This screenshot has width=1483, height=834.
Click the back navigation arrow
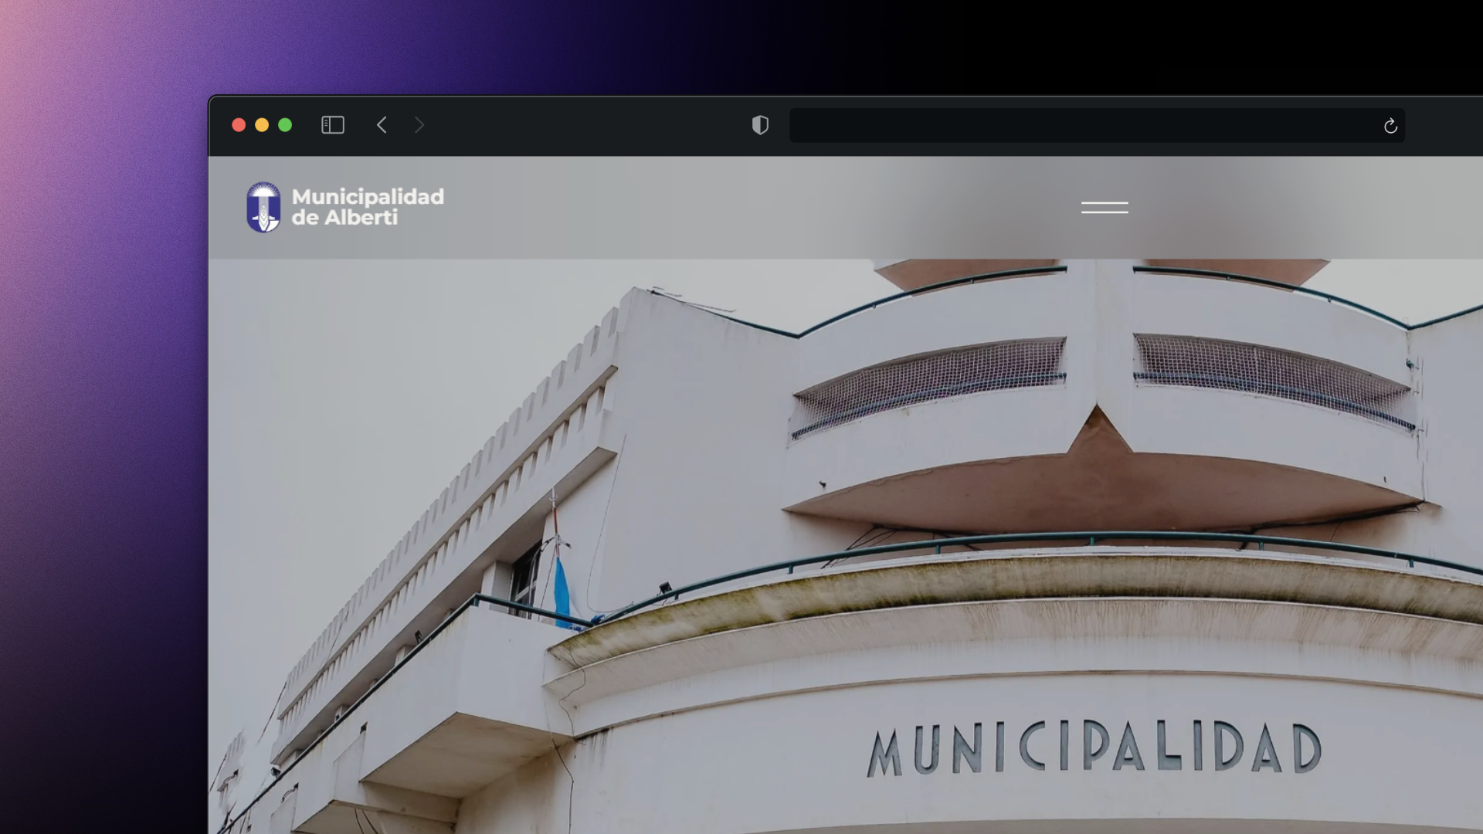pyautogui.click(x=382, y=125)
